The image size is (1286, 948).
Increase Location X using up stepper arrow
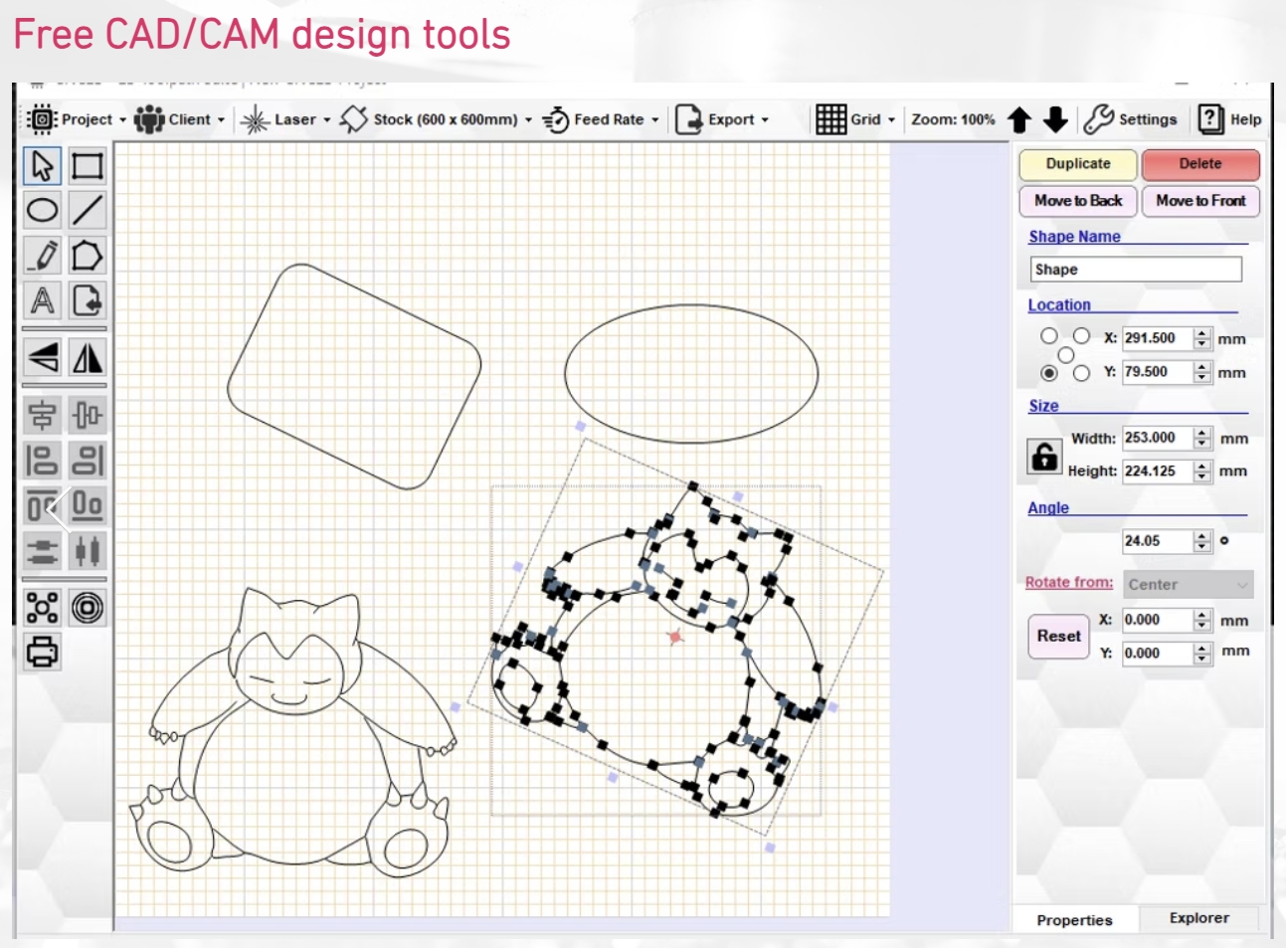click(x=1202, y=332)
